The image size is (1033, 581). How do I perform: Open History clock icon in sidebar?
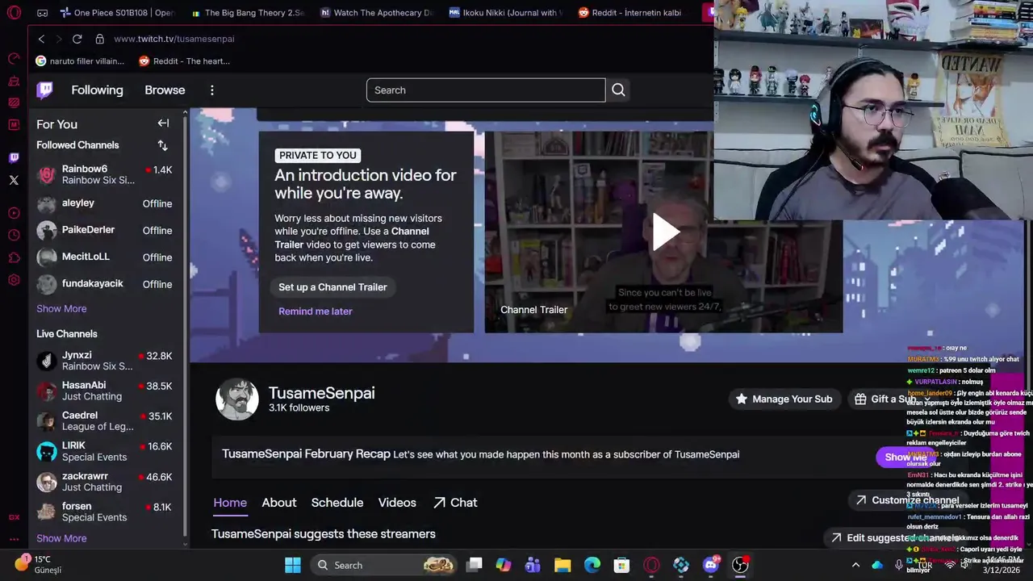point(14,235)
